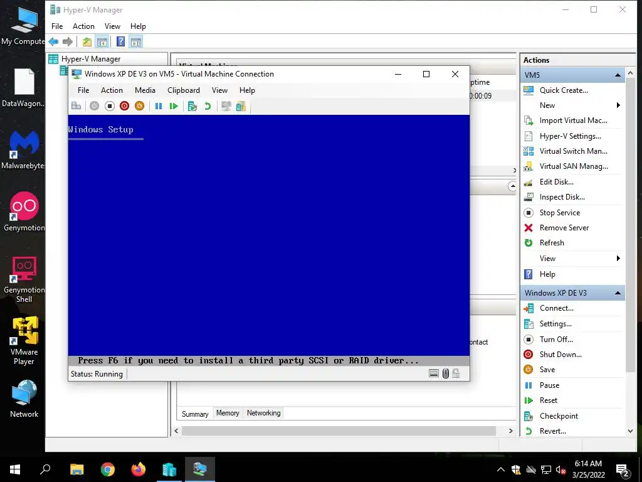The height and width of the screenshot is (482, 642).
Task: Click Connect action for Windows XP VM
Action: 557,308
